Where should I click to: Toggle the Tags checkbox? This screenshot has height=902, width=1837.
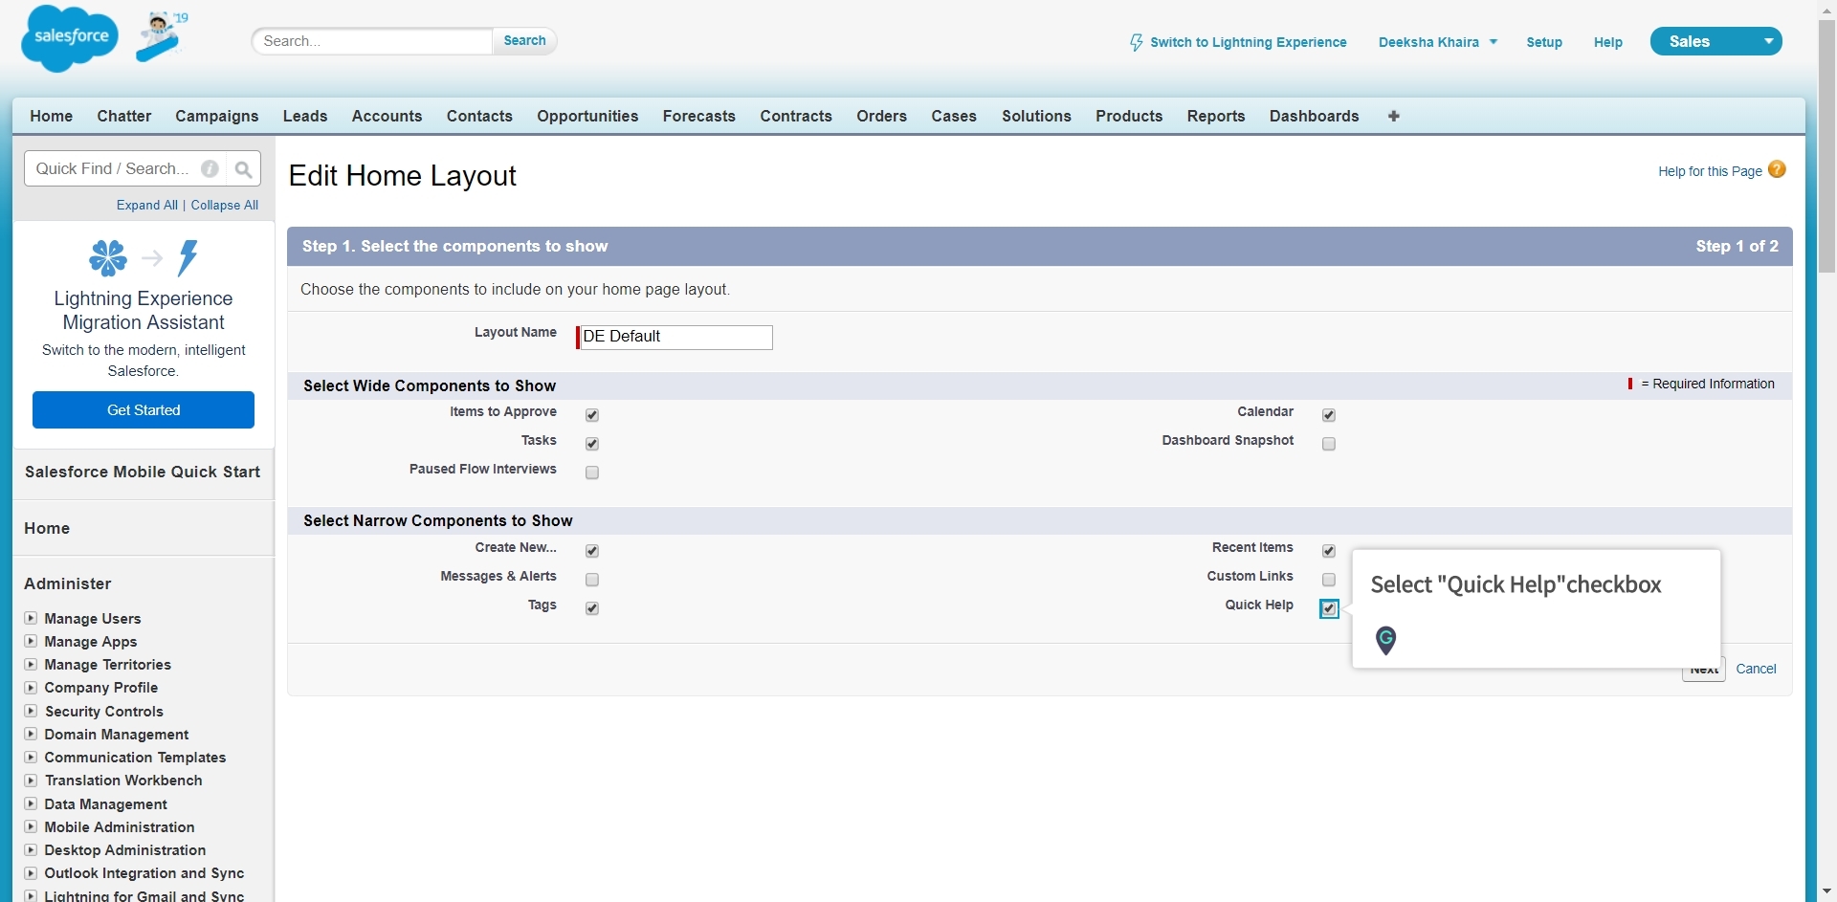pos(592,608)
